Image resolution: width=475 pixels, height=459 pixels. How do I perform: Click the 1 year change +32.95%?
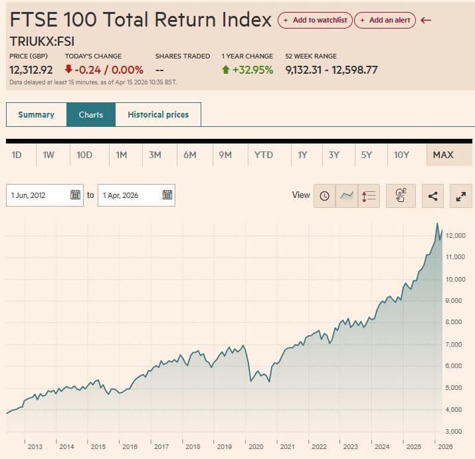(x=248, y=70)
